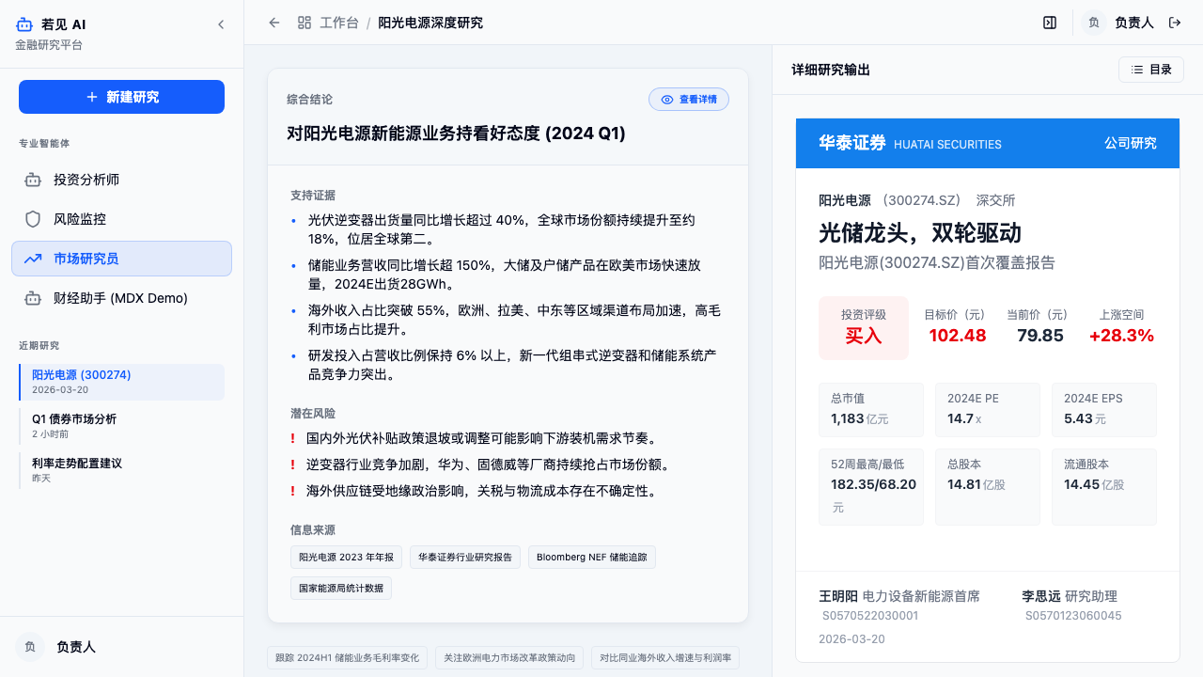This screenshot has height=677, width=1203.
Task: Click the target price 102.48
Action: tap(958, 336)
